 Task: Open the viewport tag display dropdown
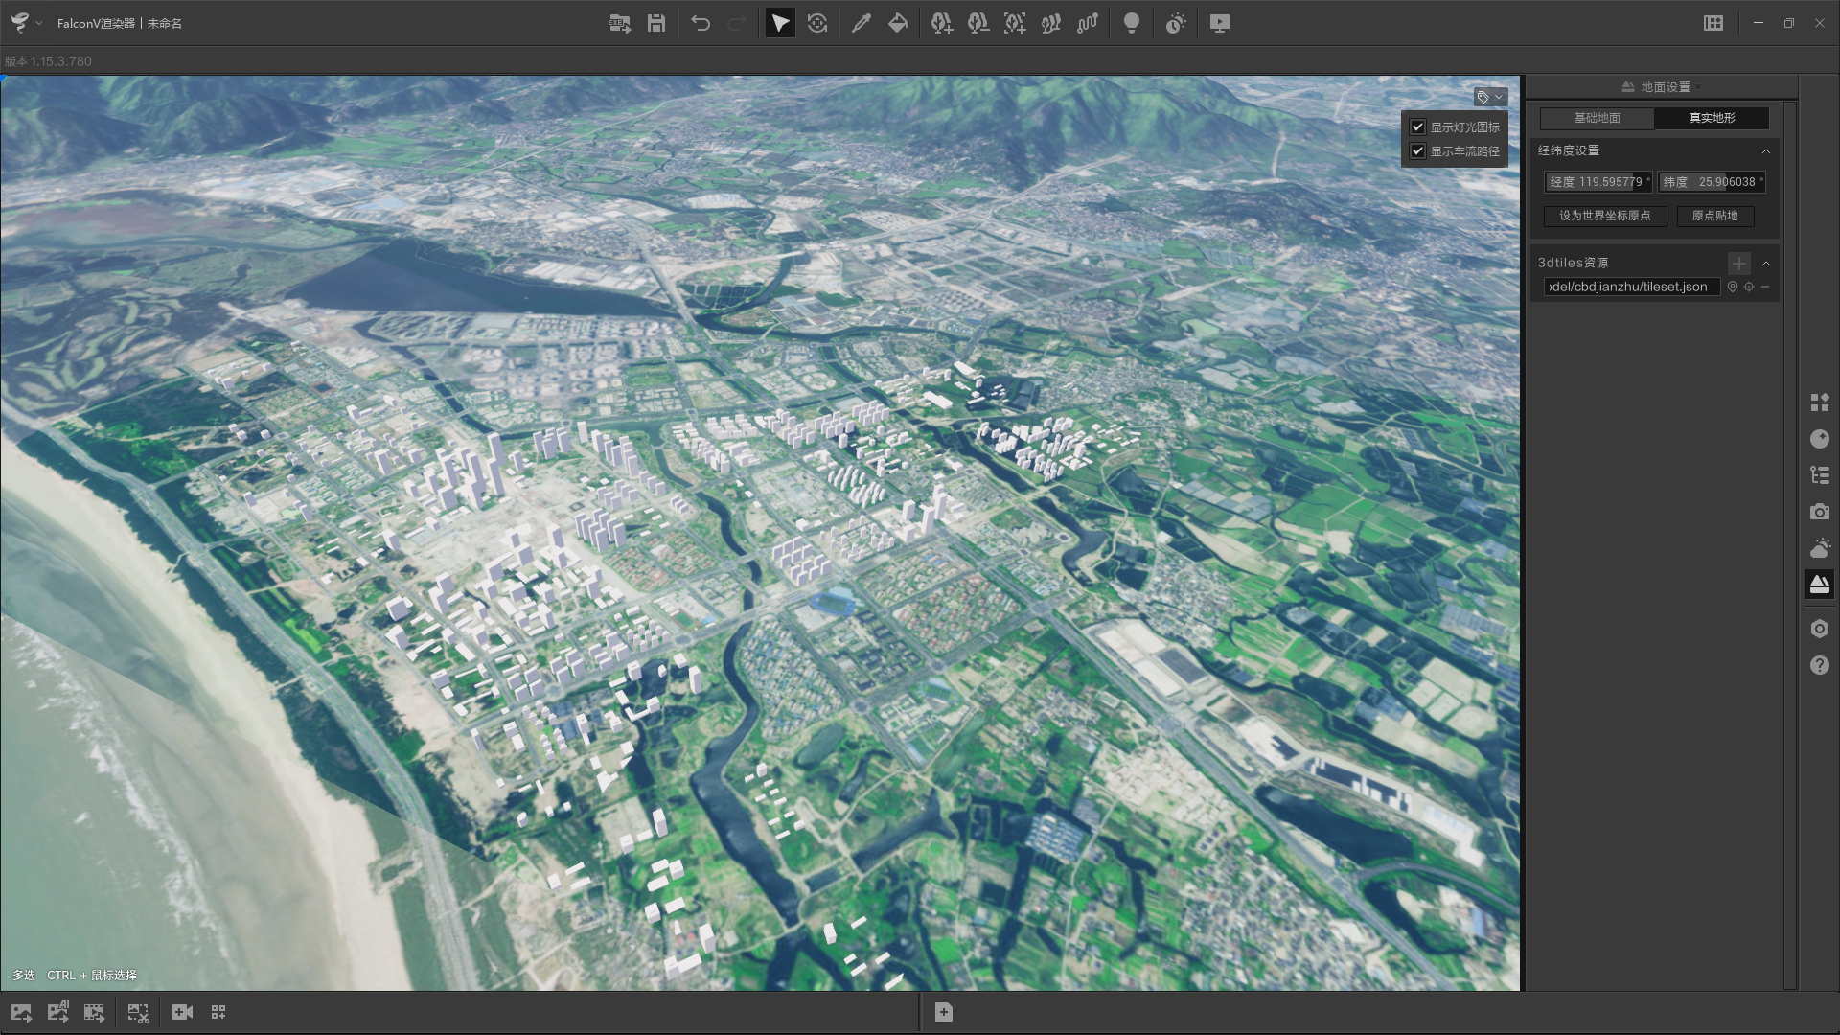pyautogui.click(x=1490, y=97)
